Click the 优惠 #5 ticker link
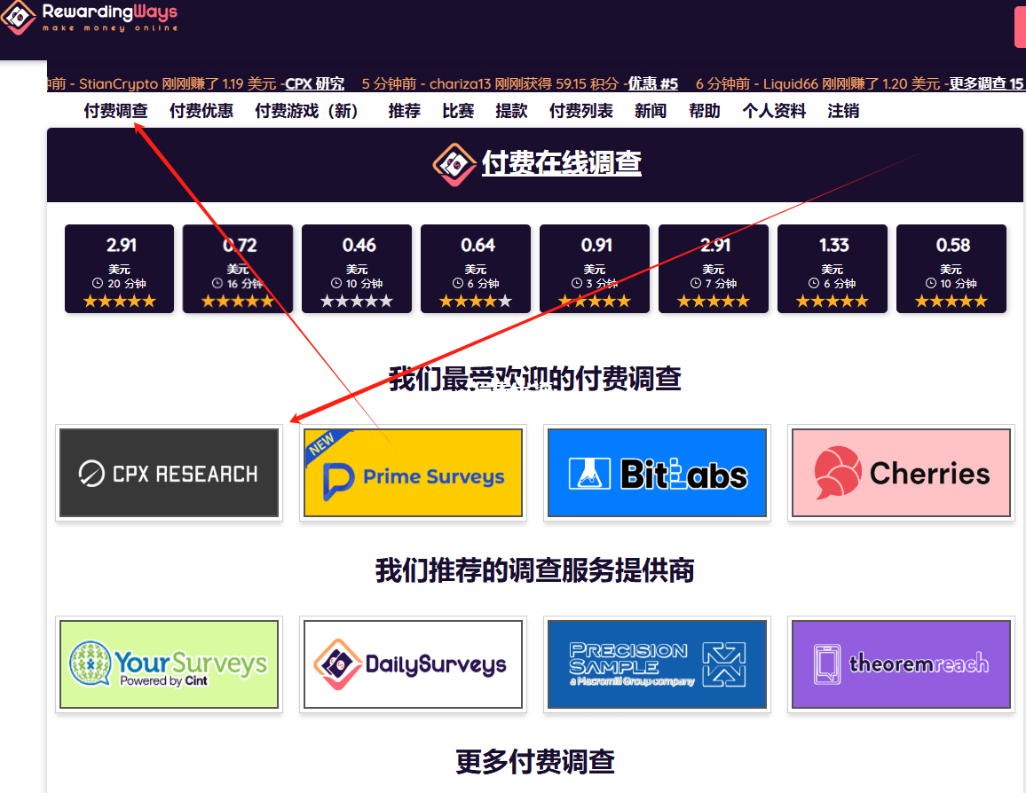 (x=653, y=83)
